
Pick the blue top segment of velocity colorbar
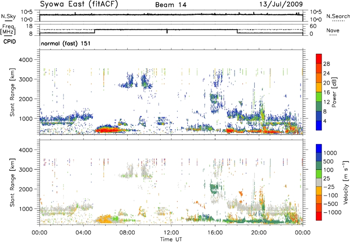[319, 149]
